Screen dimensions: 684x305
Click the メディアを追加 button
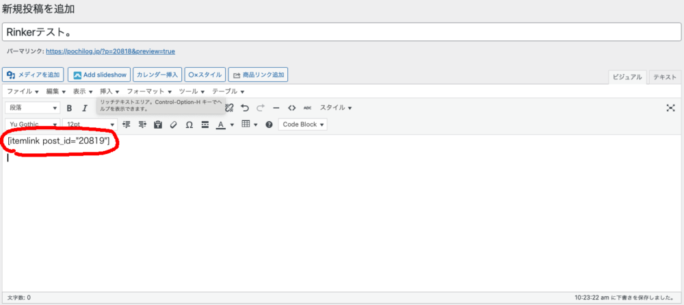(34, 75)
